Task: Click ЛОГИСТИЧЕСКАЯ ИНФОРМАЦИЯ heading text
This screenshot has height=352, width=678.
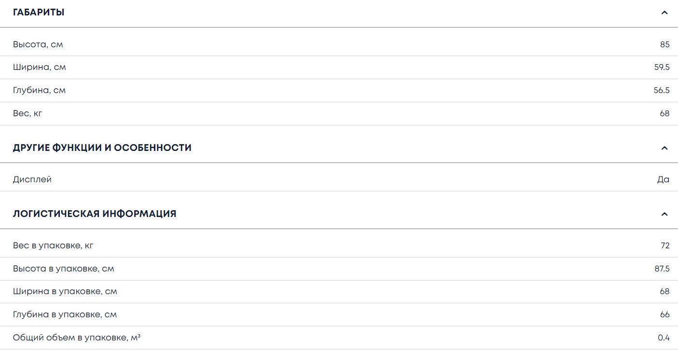Action: (x=95, y=214)
